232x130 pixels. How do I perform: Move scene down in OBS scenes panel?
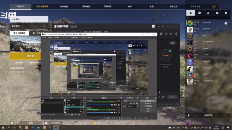click(x=53, y=114)
